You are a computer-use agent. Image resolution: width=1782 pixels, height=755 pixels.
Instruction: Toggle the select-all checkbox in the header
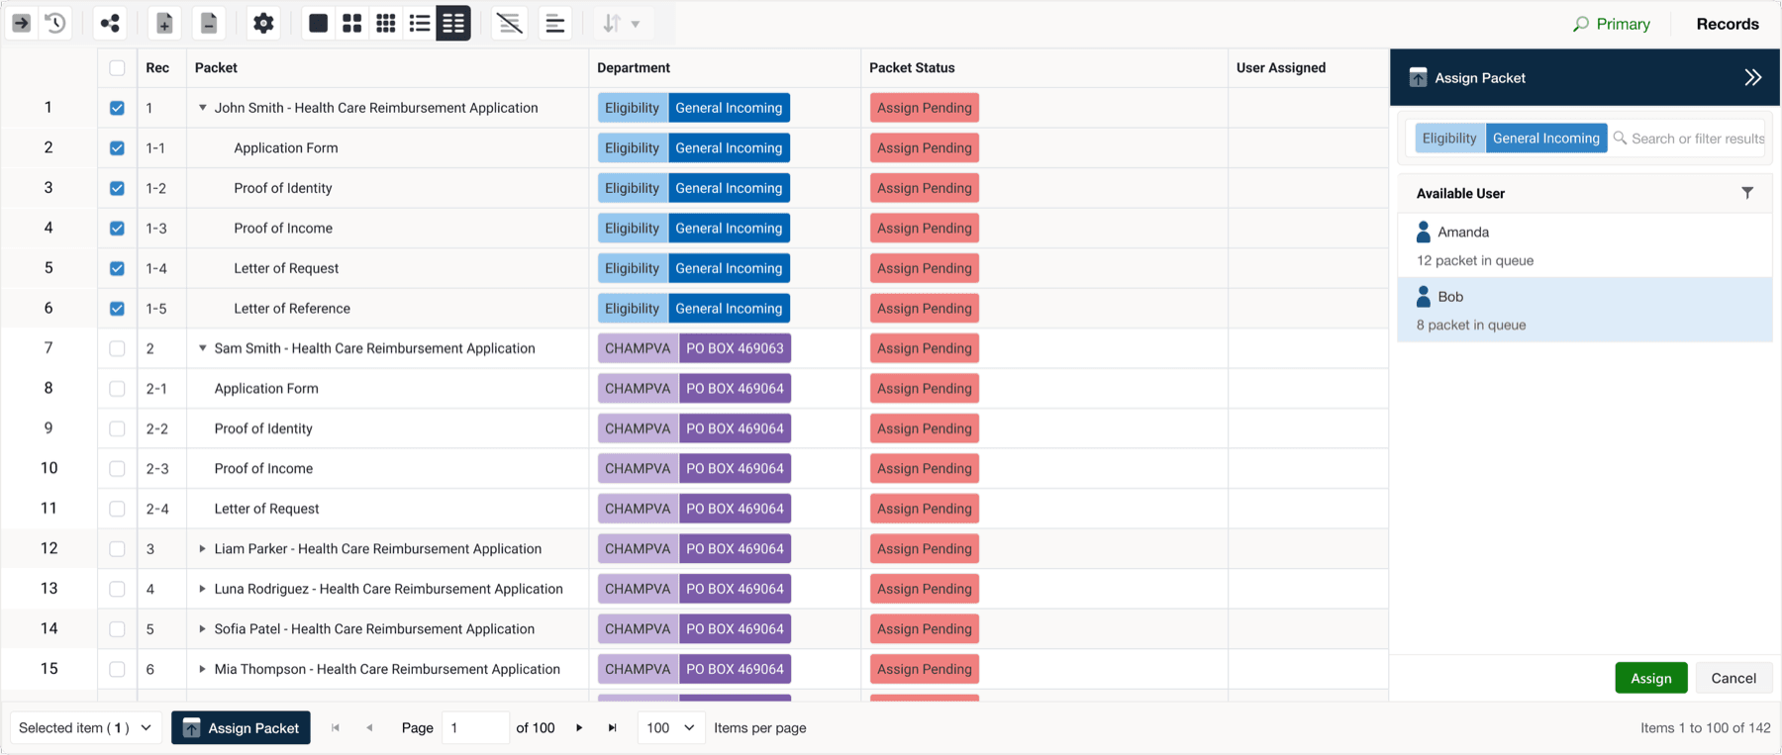[117, 67]
